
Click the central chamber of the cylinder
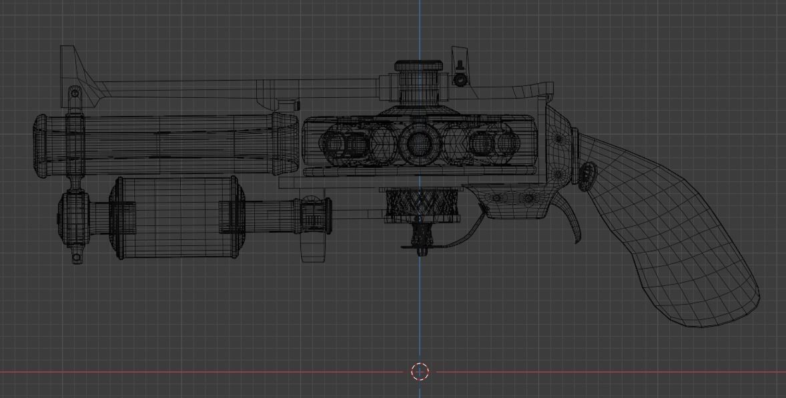[419, 143]
